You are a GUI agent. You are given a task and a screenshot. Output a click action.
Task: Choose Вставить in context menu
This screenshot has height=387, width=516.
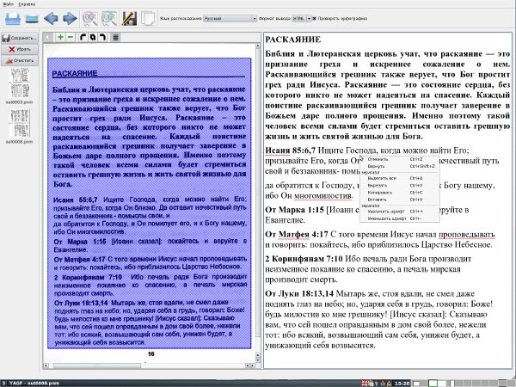[x=400, y=200]
